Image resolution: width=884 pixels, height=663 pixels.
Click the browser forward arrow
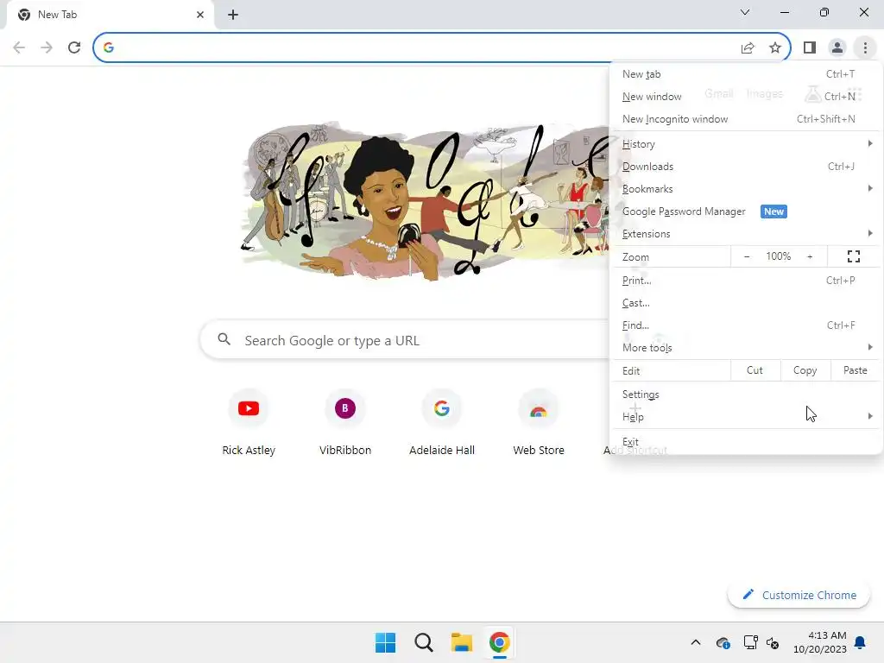tap(47, 47)
